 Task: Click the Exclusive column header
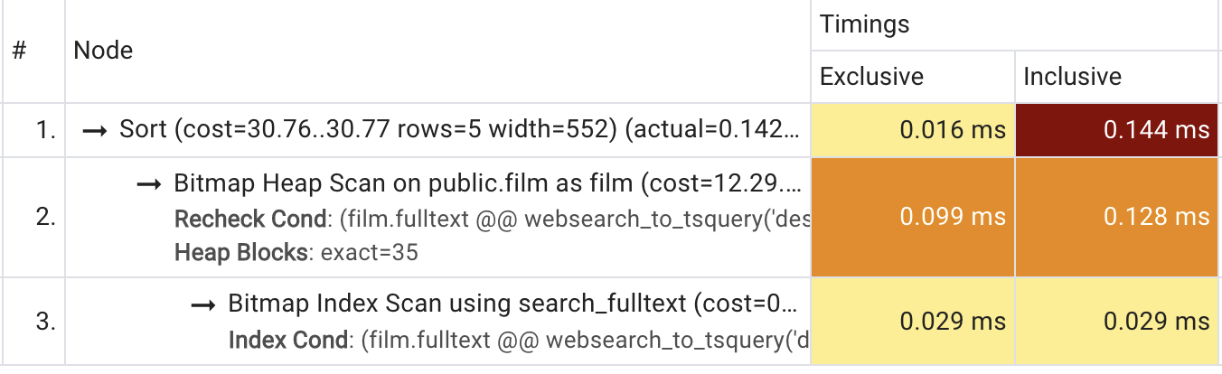pos(871,77)
